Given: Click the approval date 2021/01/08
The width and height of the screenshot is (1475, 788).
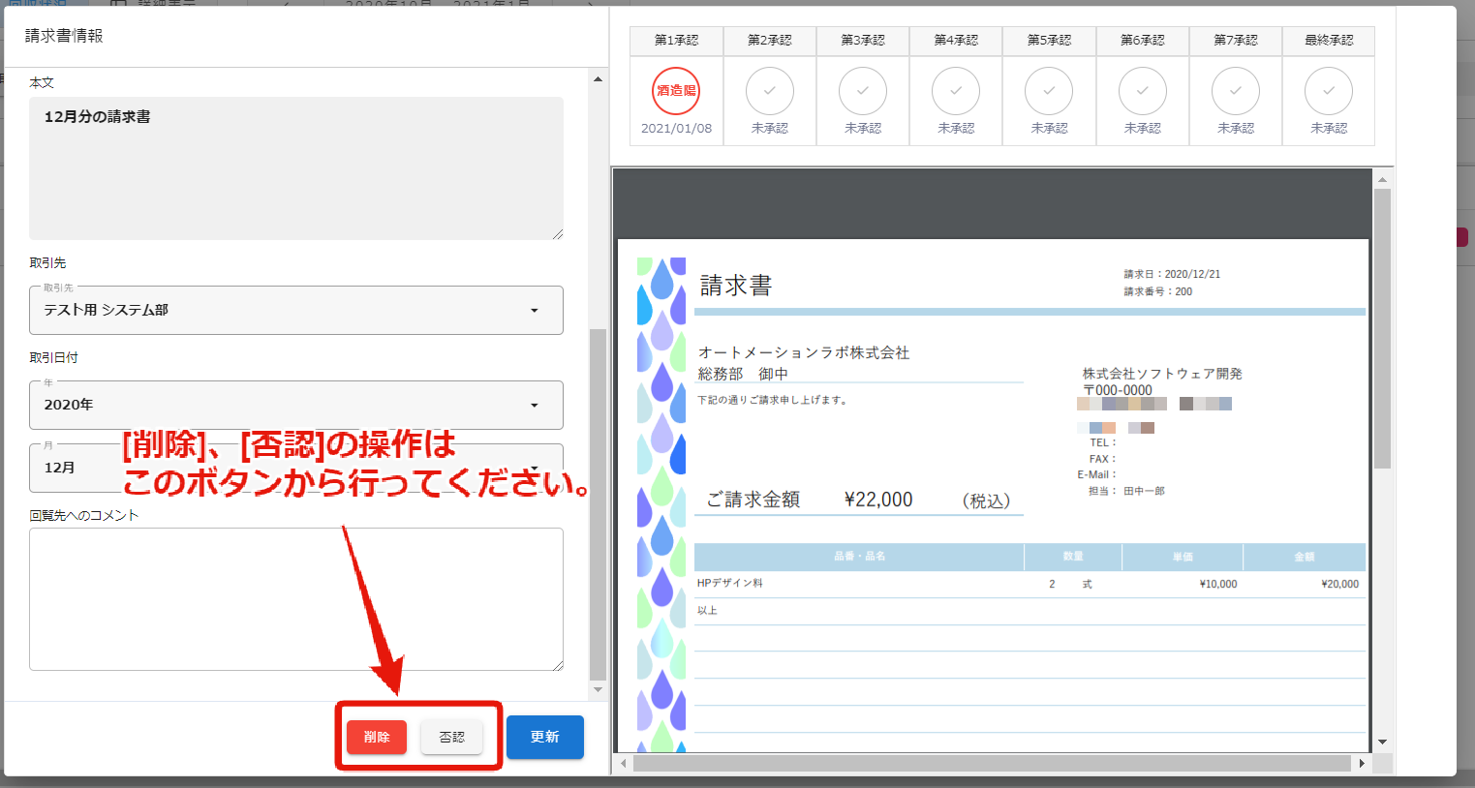Looking at the screenshot, I should 676,128.
